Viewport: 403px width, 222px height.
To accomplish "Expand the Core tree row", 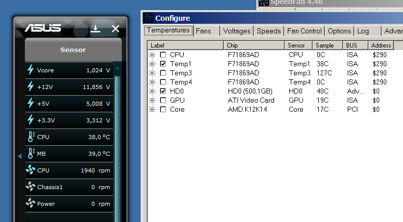I will click(152, 110).
